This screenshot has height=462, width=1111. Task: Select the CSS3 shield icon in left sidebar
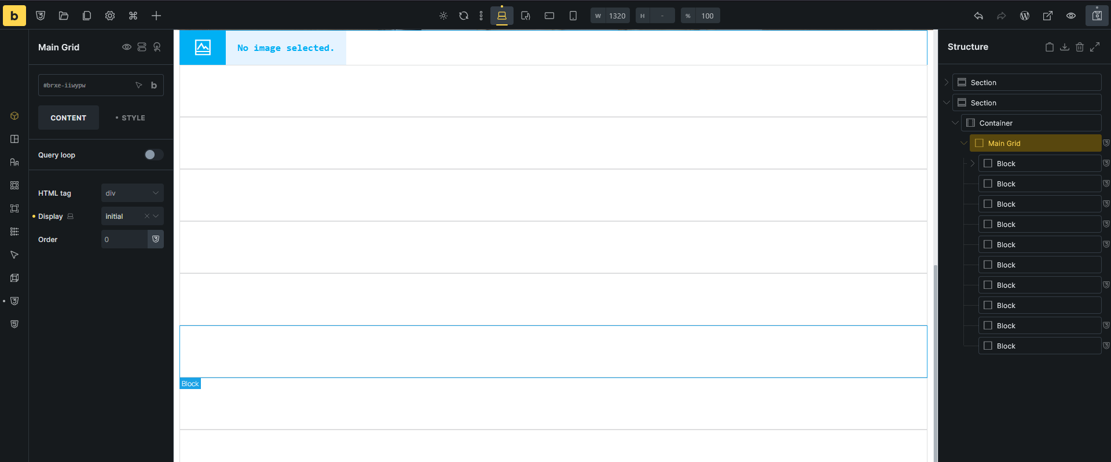pyautogui.click(x=14, y=301)
